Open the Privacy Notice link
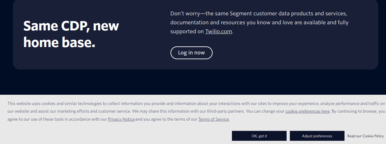 tap(121, 119)
